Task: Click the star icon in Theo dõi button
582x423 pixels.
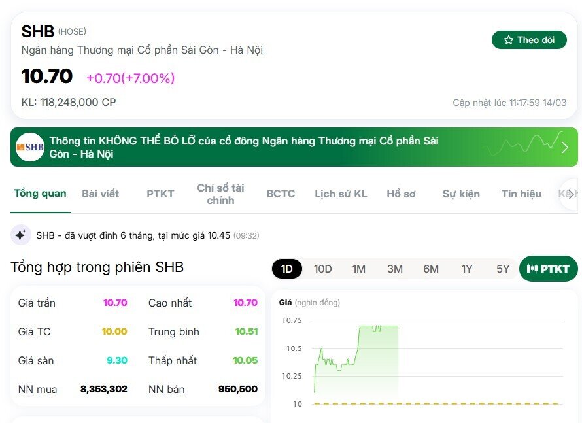Action: coord(509,40)
